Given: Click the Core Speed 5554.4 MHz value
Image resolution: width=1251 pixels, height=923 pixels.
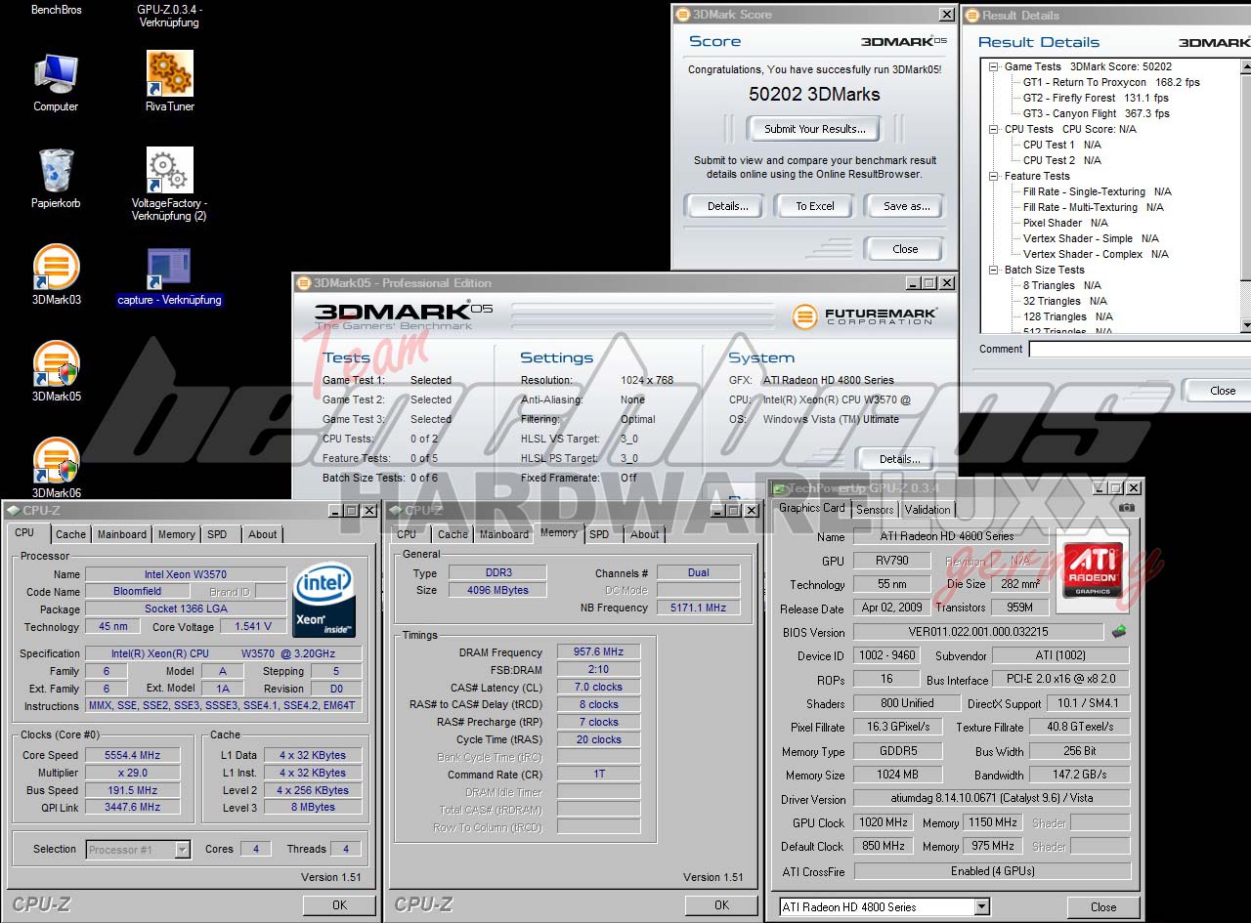Looking at the screenshot, I should (x=132, y=755).
